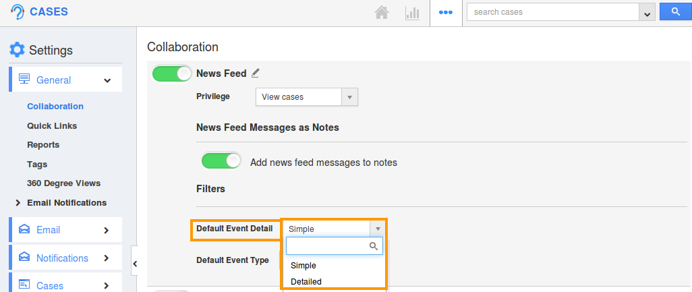Expand the search cases options arrow
Image resolution: width=692 pixels, height=292 pixels.
click(647, 13)
